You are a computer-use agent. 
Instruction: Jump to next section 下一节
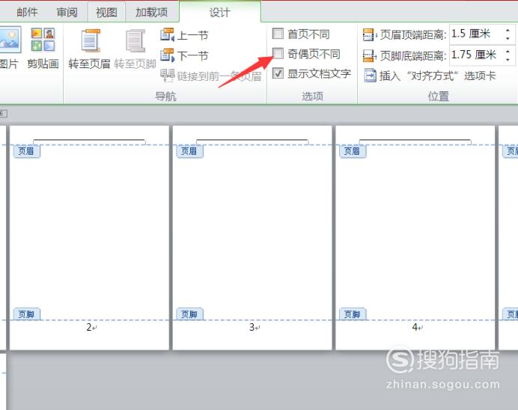pyautogui.click(x=184, y=55)
